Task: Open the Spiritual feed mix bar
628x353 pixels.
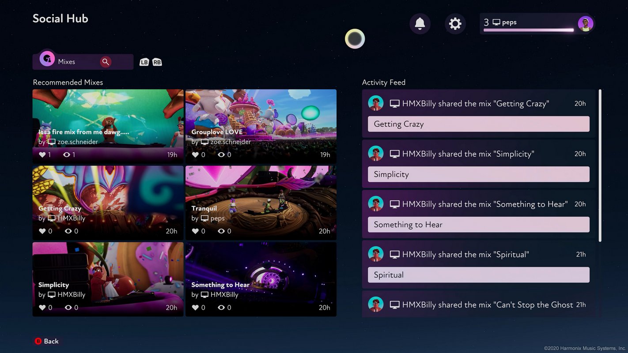Action: 478,275
